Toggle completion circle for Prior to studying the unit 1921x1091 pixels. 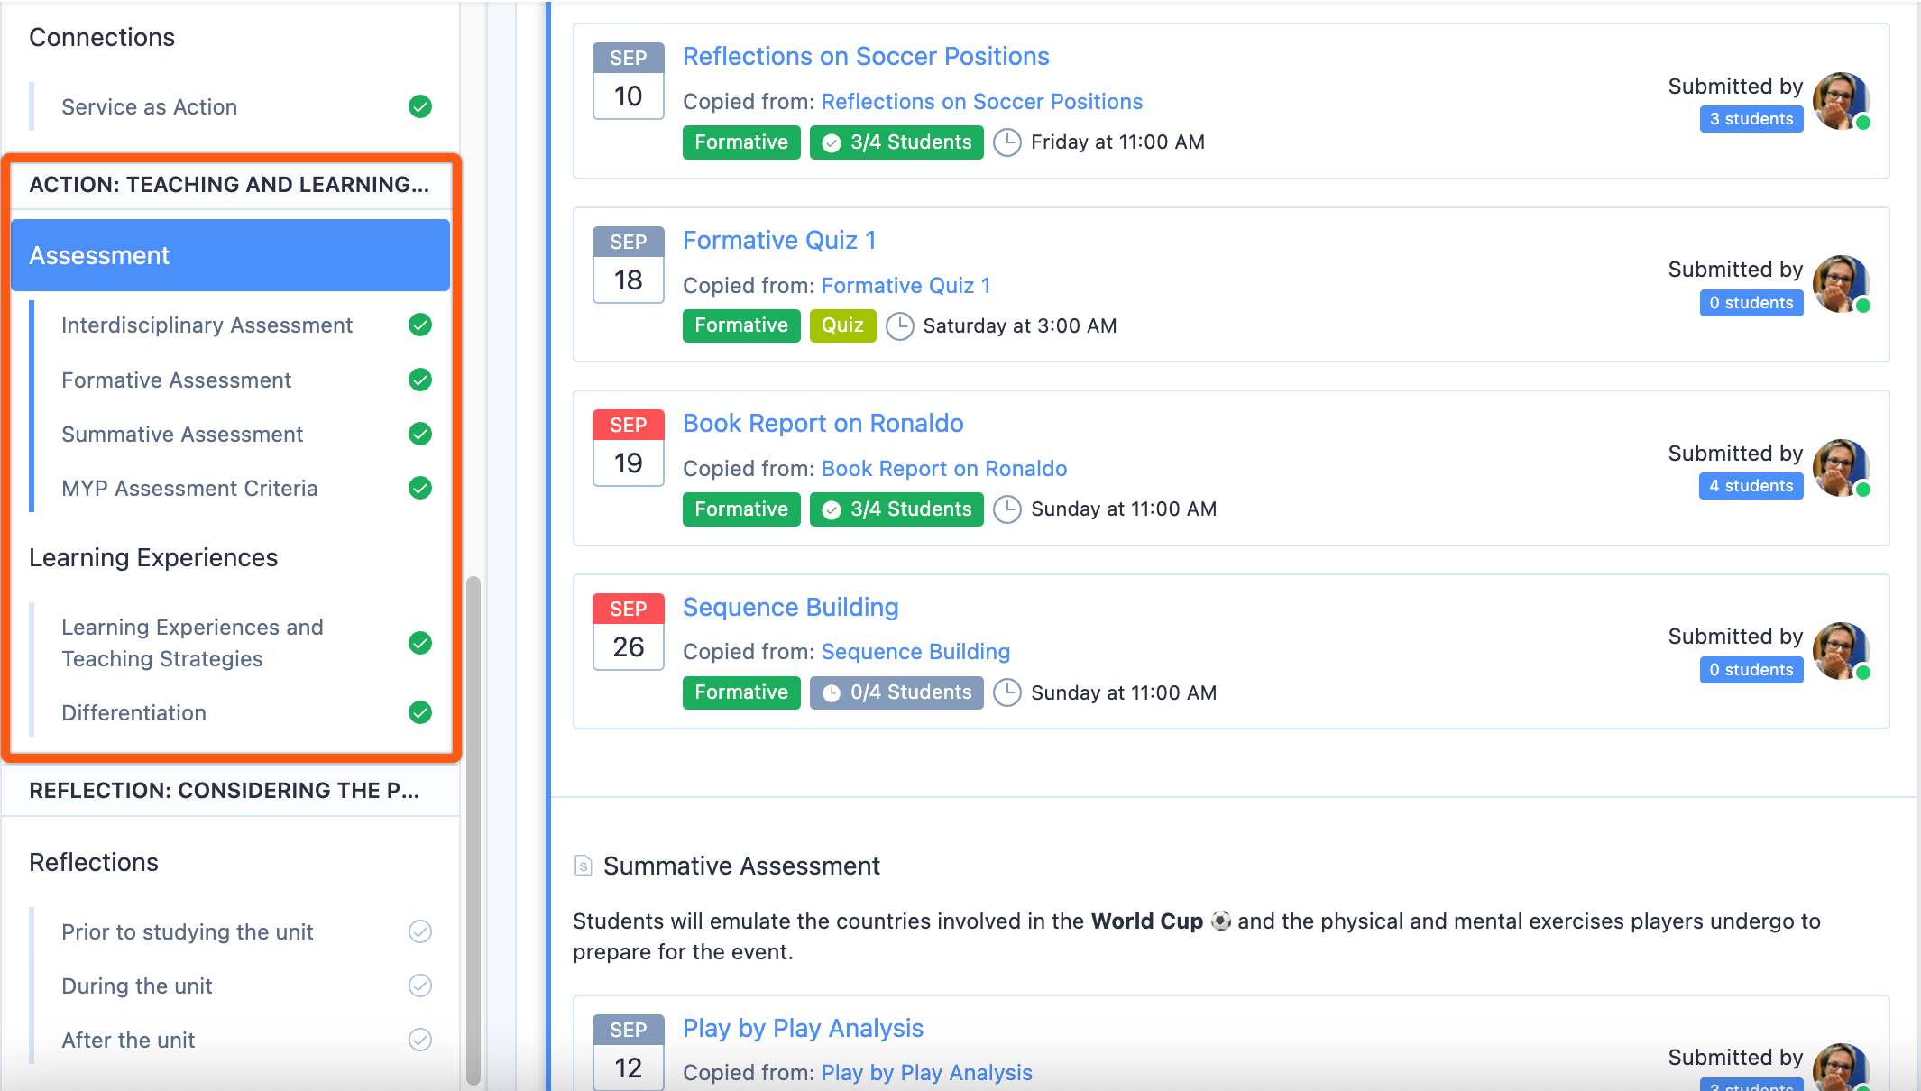click(420, 931)
